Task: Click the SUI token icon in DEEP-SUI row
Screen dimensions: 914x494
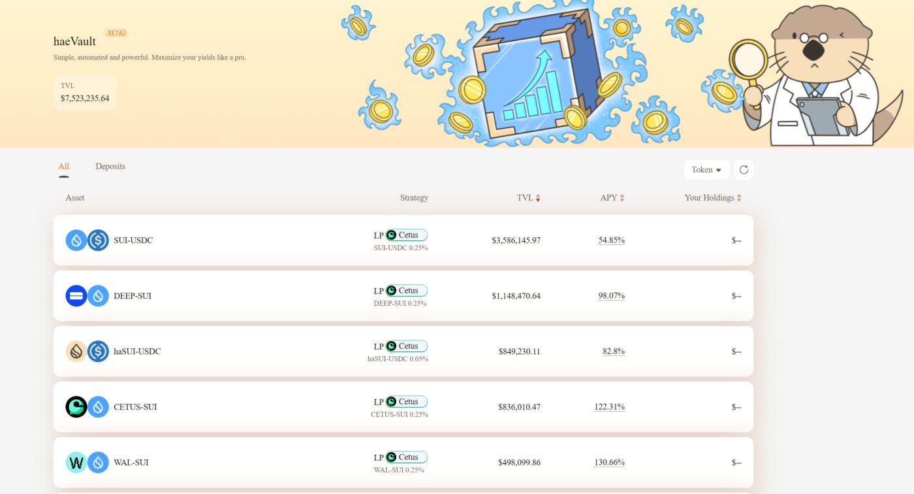Action: 98,296
